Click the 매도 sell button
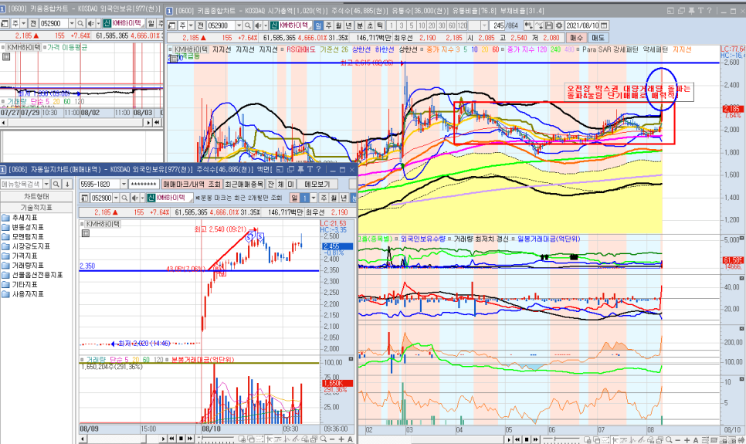This screenshot has height=444, width=746. click(597, 38)
